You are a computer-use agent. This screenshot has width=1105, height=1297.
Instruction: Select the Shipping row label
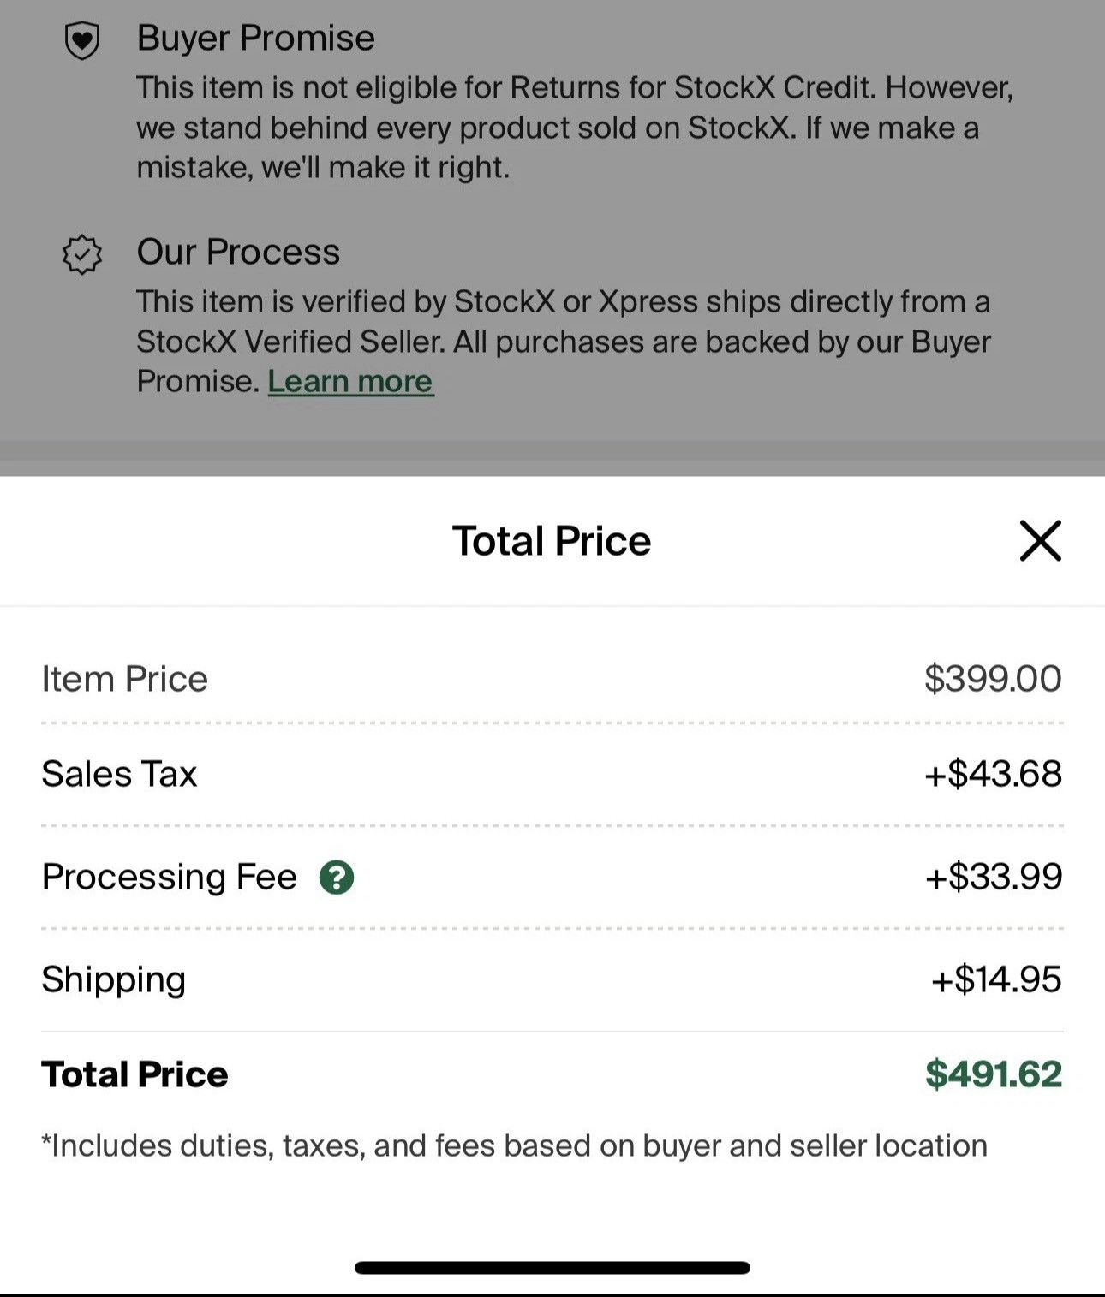click(114, 980)
